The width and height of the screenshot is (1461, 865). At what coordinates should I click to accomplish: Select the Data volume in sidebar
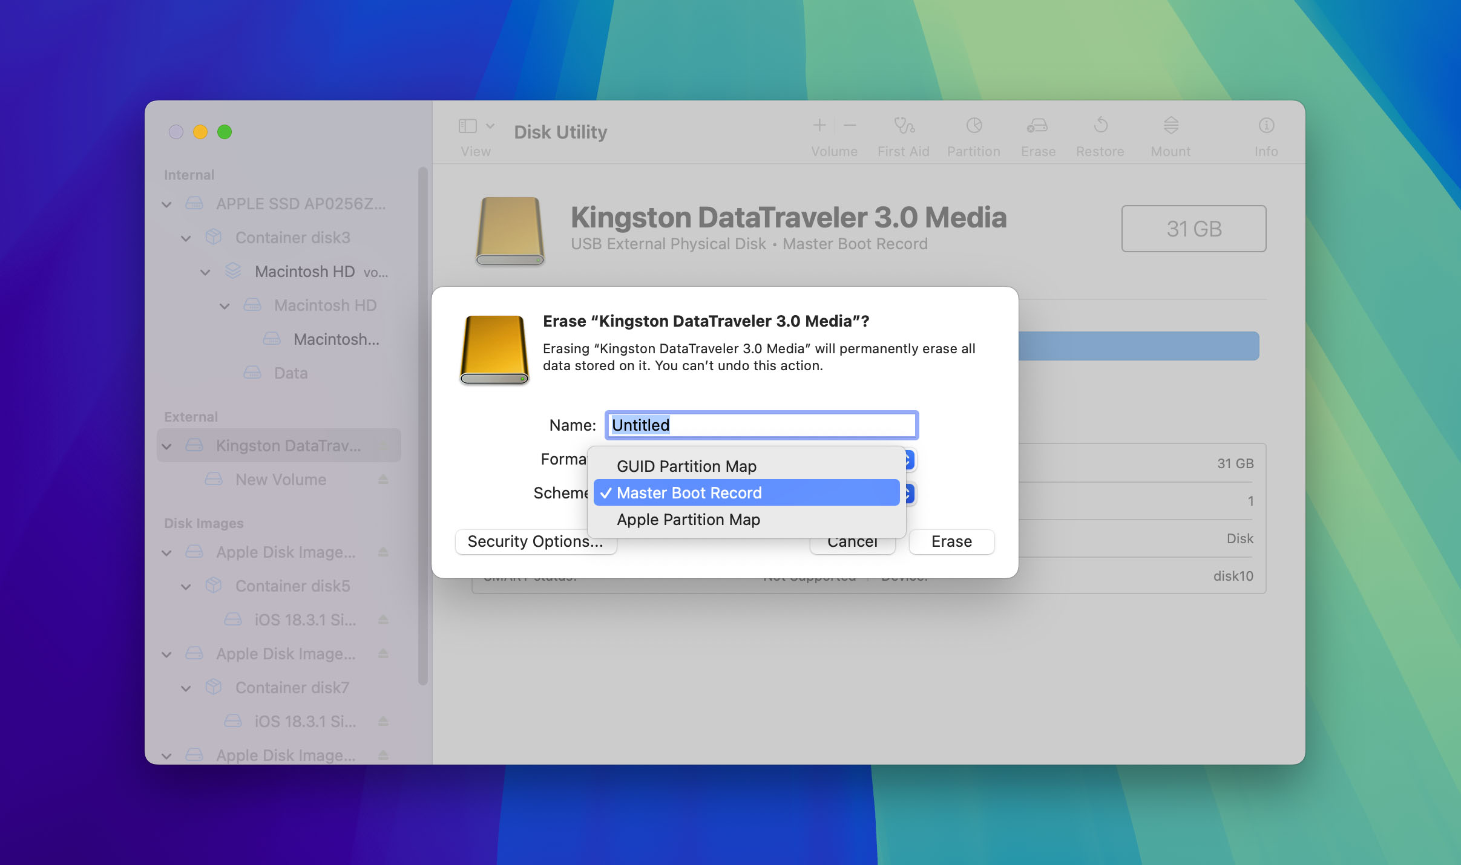coord(278,373)
